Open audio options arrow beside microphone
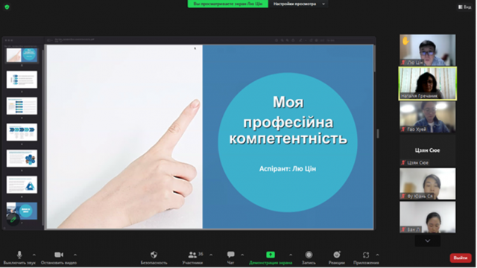 tap(34, 255)
